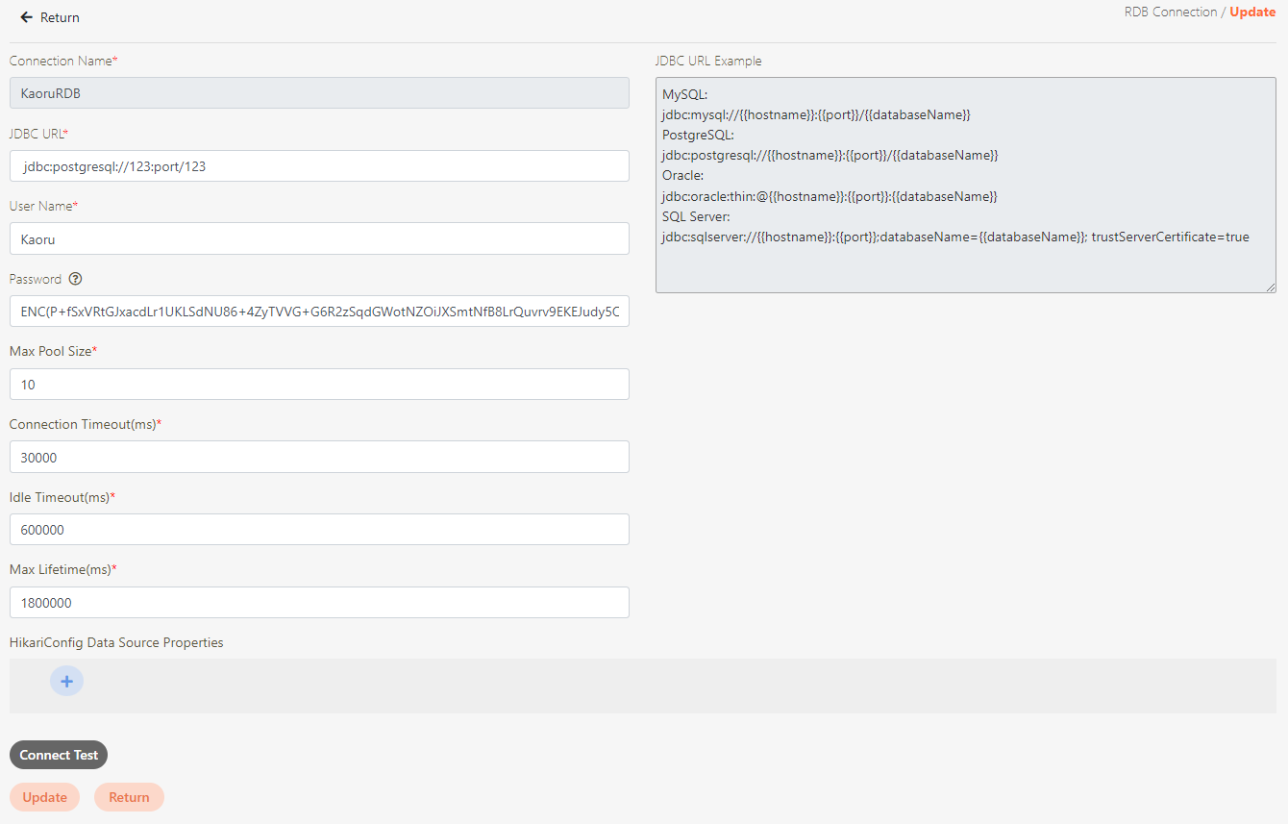Add a HikariConfig property with plus icon
Viewport: 1288px width, 824px height.
coord(66,681)
